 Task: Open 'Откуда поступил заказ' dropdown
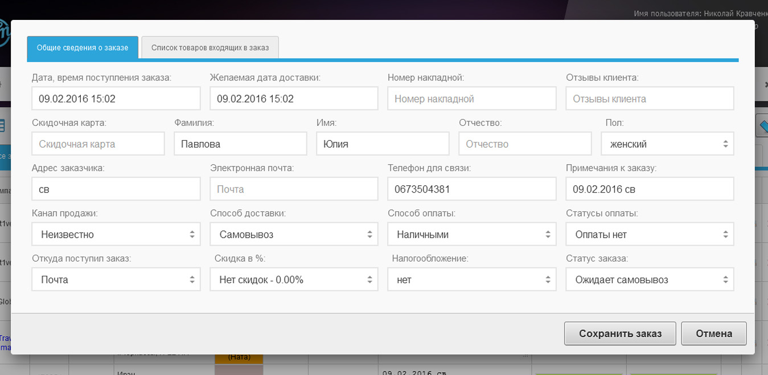(116, 280)
